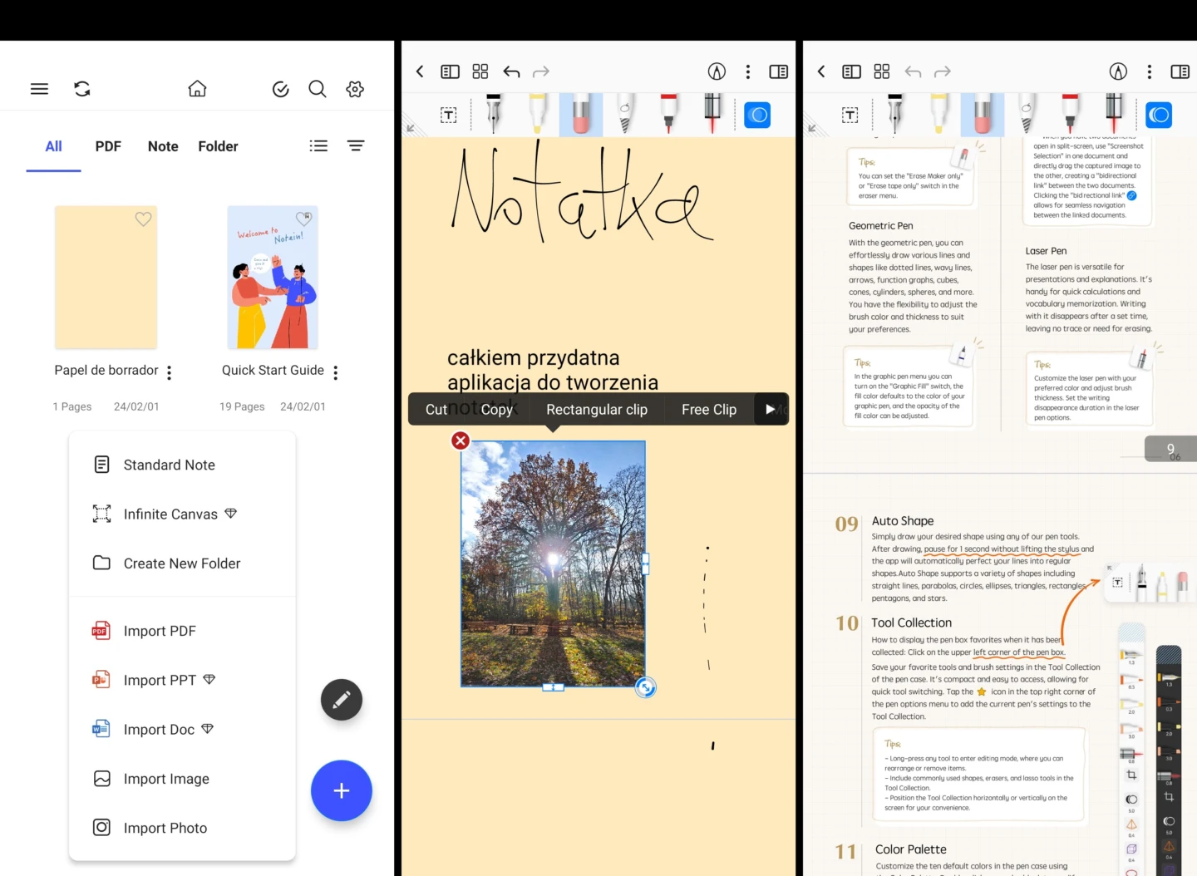Select the PDF tab
Screen dimensions: 1197x876
pos(108,146)
